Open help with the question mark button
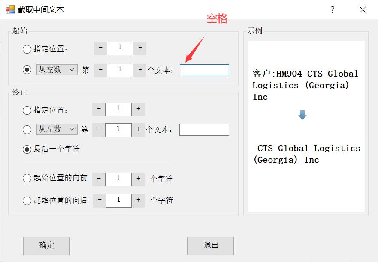 (x=333, y=10)
